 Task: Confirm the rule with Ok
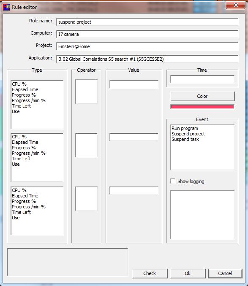(188, 273)
